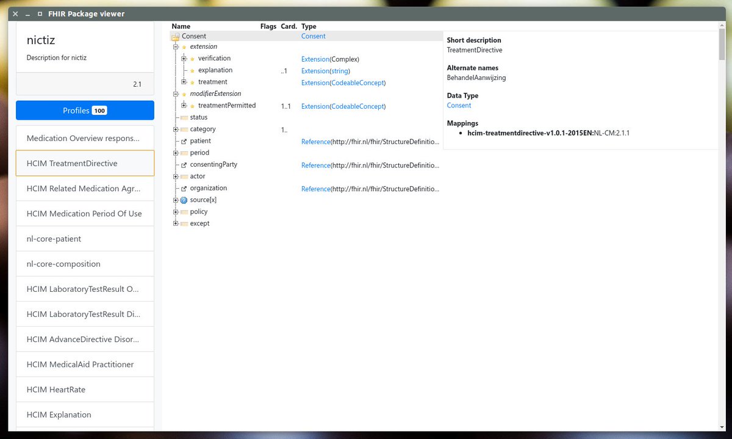Click the star icon next to treatment
The height and width of the screenshot is (439, 732).
click(192, 82)
